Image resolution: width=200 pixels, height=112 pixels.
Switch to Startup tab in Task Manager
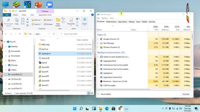pos(132,22)
